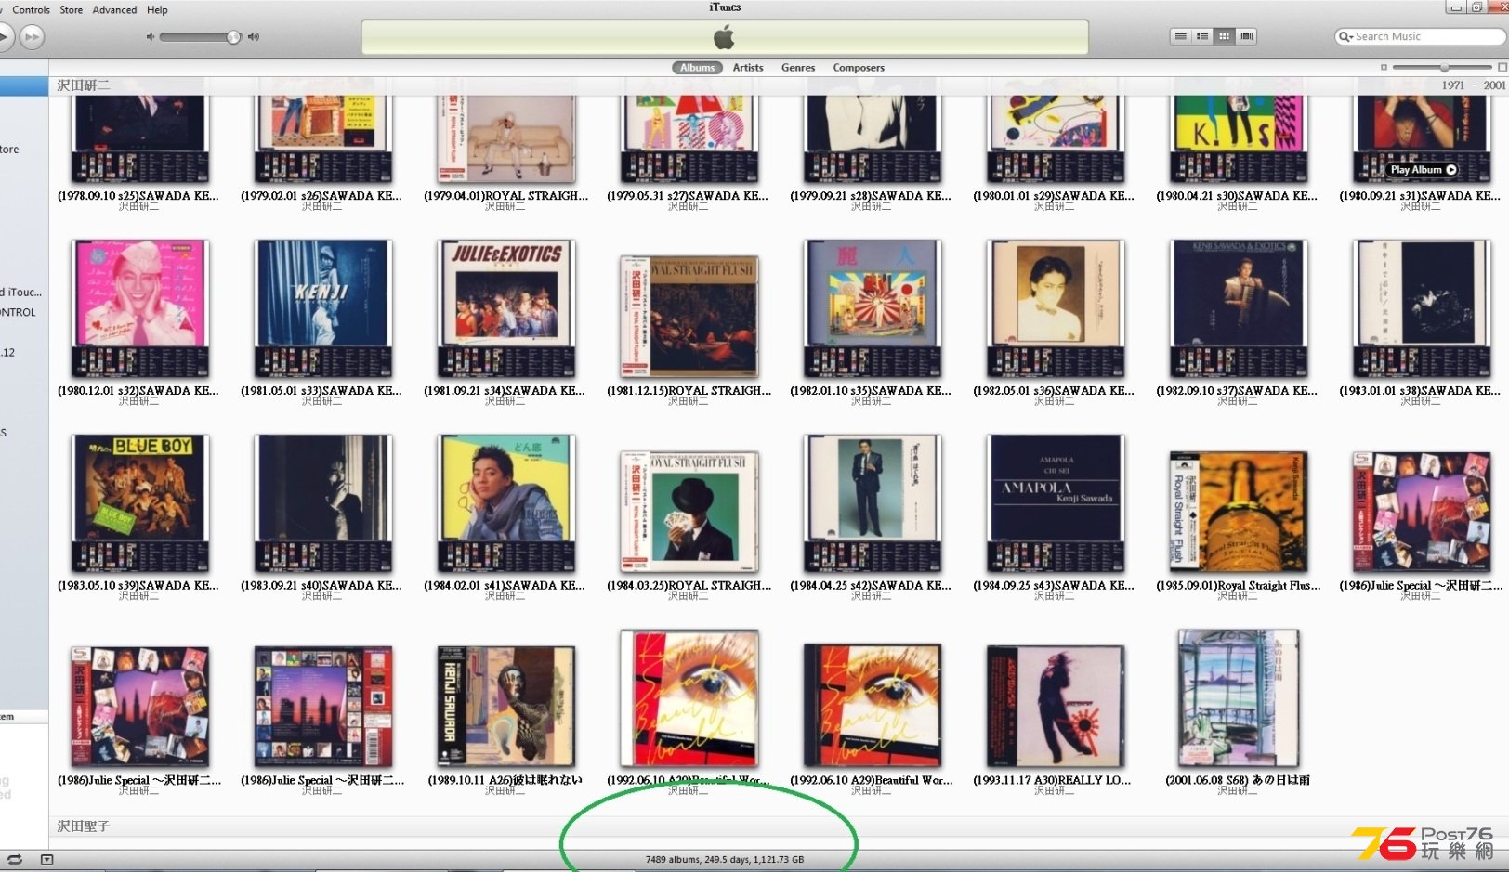Image resolution: width=1509 pixels, height=872 pixels.
Task: Open the 1985.09.01 Royal Straight Flush cover
Action: point(1239,512)
